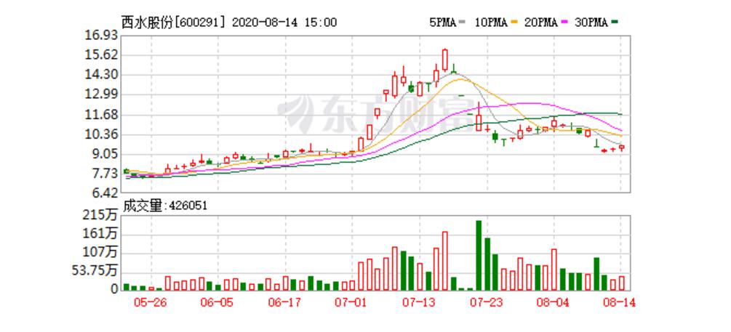Click the green 30PMA color marker
The width and height of the screenshot is (731, 332).
pos(615,23)
